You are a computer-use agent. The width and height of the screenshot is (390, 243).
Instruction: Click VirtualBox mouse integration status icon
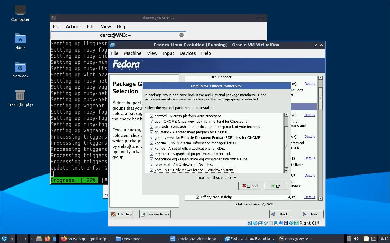[x=291, y=223]
